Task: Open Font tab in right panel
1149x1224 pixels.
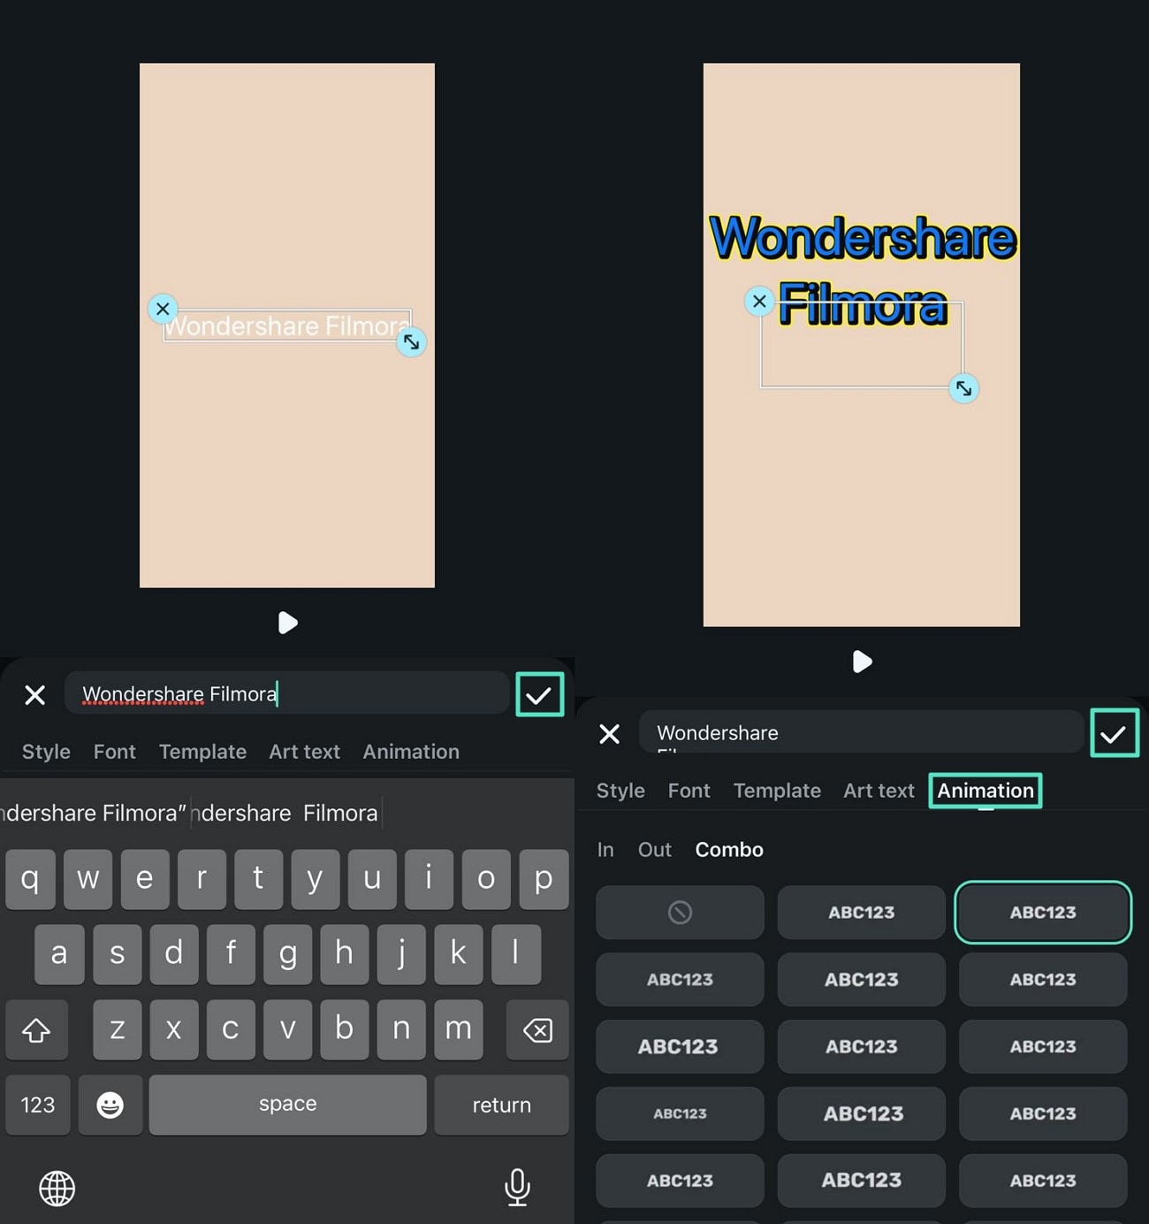Action: (x=689, y=791)
